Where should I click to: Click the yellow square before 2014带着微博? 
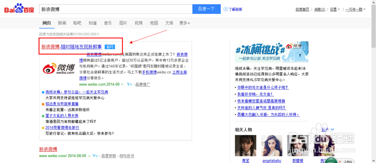(x=43, y=128)
